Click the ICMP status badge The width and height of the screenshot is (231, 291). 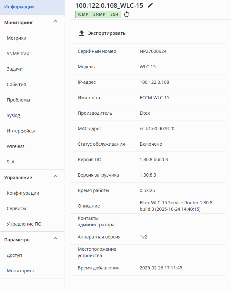click(x=83, y=15)
